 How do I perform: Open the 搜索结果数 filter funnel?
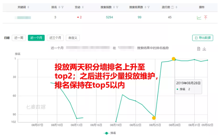point(149,7)
